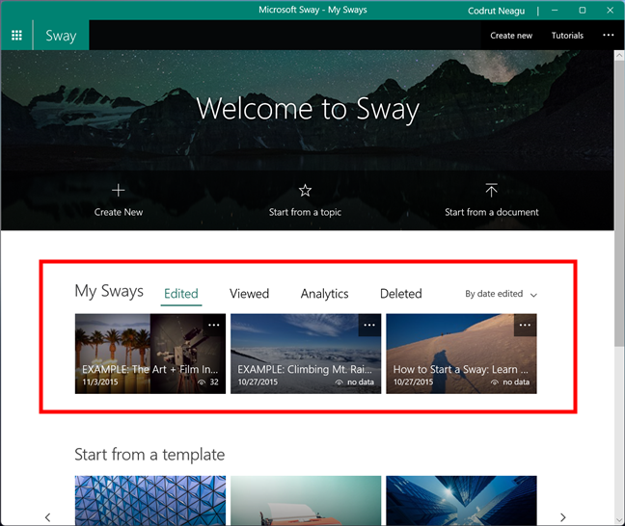Open the Tutorials link
The width and height of the screenshot is (625, 526).
567,36
